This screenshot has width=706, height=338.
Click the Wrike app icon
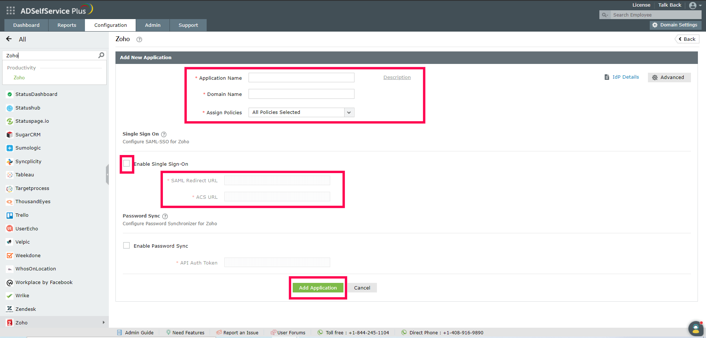10,296
